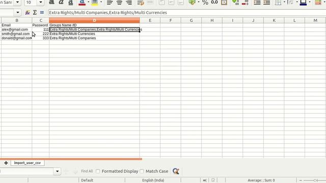
Task: Align cell text left
Action: [x=110, y=3]
